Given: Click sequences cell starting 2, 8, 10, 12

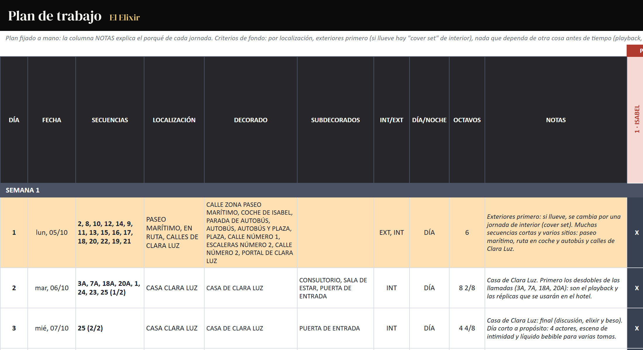Looking at the screenshot, I should click(x=110, y=232).
